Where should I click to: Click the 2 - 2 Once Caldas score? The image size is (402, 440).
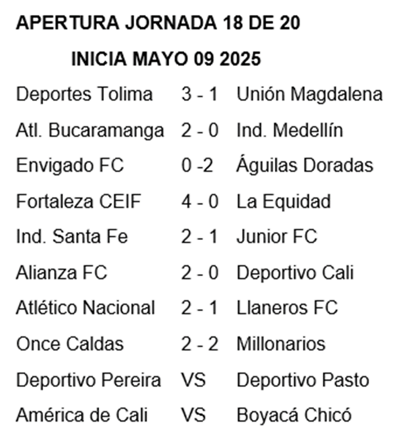tap(200, 344)
